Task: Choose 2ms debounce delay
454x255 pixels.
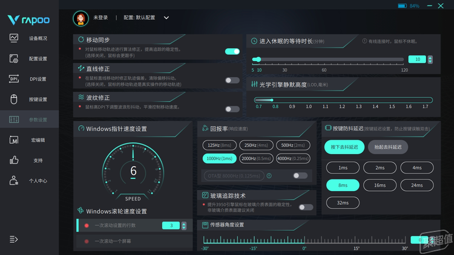Action: (380, 168)
